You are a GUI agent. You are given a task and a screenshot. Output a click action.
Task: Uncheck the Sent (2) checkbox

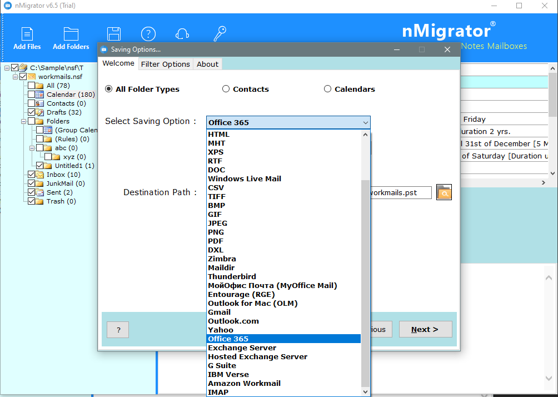point(31,192)
